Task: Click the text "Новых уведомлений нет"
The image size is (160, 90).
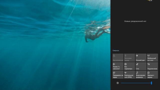Action: (135, 21)
